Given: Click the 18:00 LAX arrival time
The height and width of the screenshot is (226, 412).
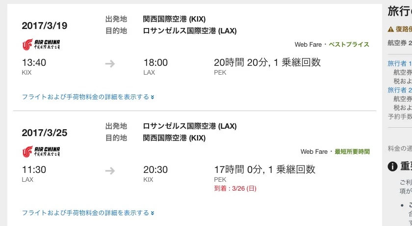Looking at the screenshot, I should coord(155,63).
